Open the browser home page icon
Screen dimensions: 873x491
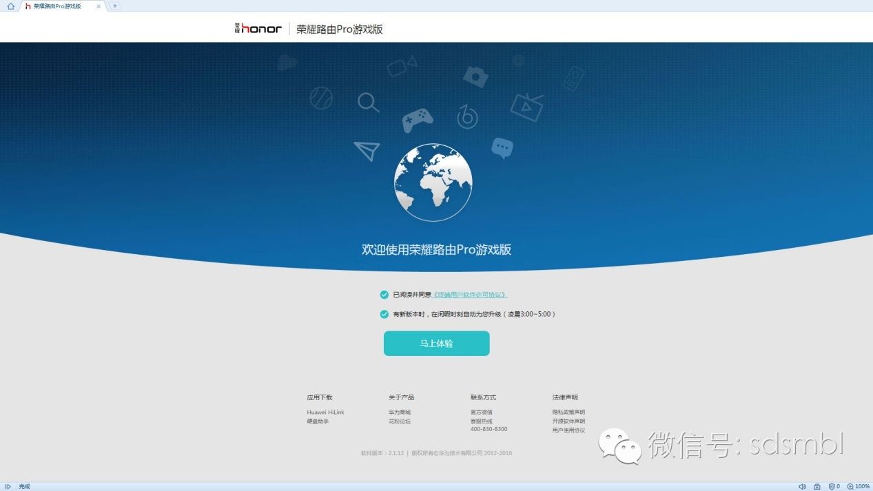[x=10, y=6]
